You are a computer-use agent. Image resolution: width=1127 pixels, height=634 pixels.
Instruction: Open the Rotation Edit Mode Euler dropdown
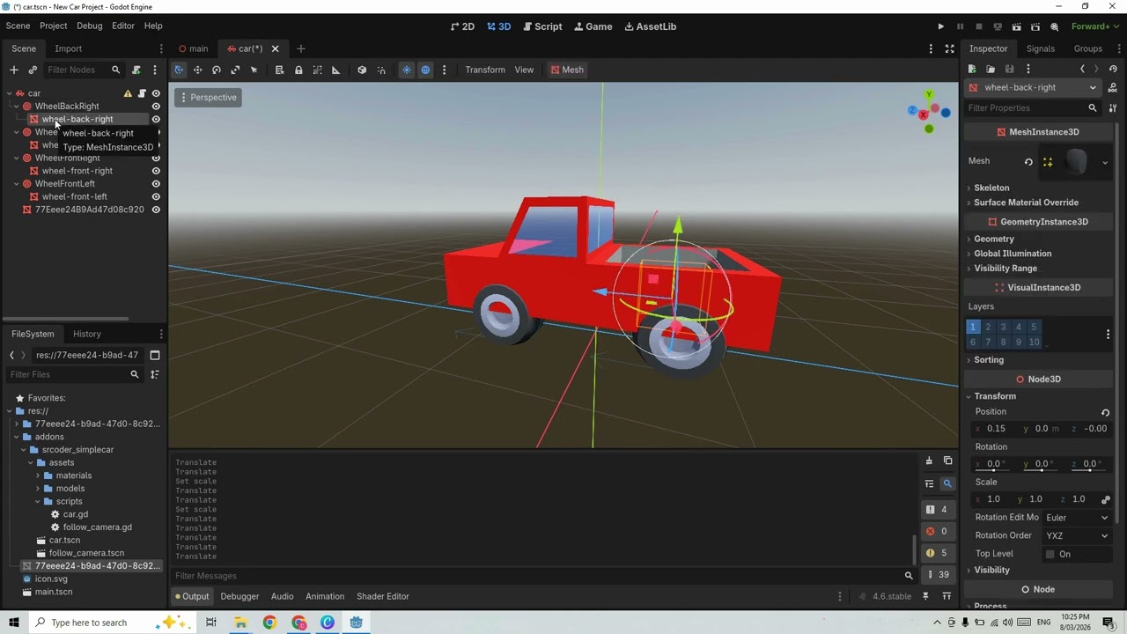point(1077,518)
